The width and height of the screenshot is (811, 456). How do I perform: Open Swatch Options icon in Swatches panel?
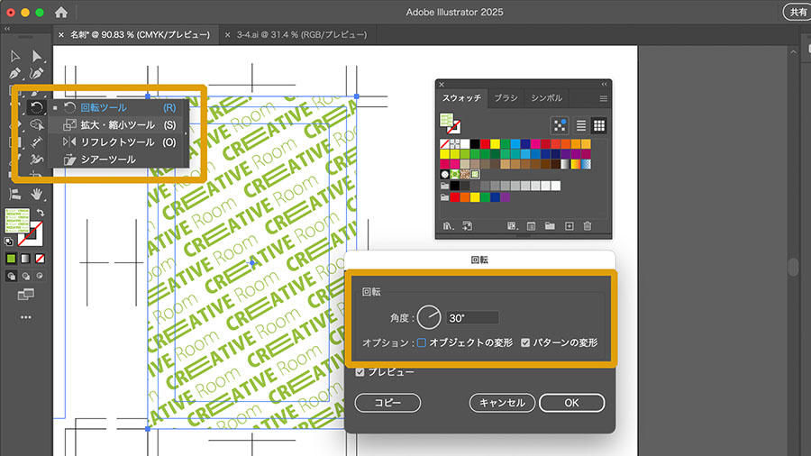(531, 226)
